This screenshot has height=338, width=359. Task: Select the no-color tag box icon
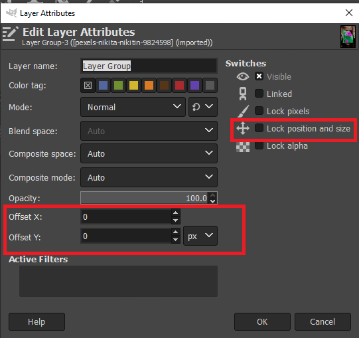pos(88,86)
